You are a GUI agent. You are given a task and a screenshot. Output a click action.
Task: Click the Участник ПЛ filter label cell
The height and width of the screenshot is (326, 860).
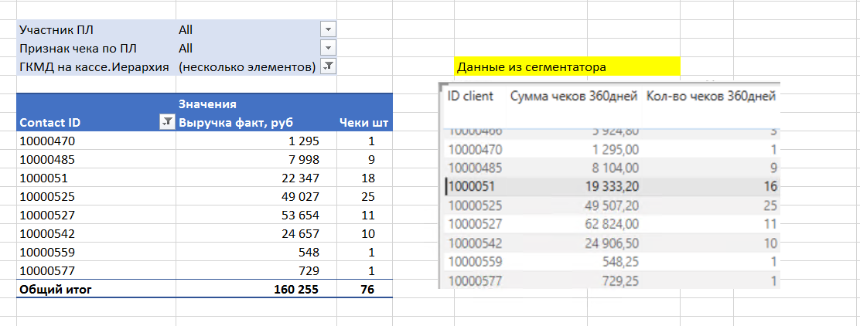(x=57, y=29)
